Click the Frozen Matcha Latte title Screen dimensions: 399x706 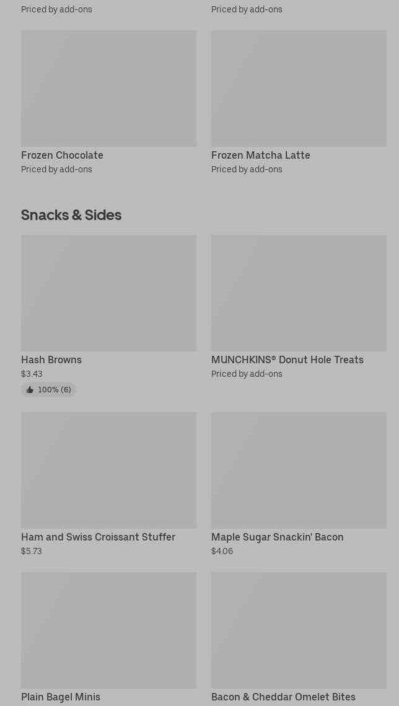click(260, 155)
